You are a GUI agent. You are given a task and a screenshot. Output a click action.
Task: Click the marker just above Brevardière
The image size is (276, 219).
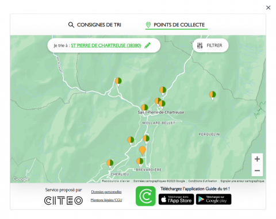pos(140,163)
